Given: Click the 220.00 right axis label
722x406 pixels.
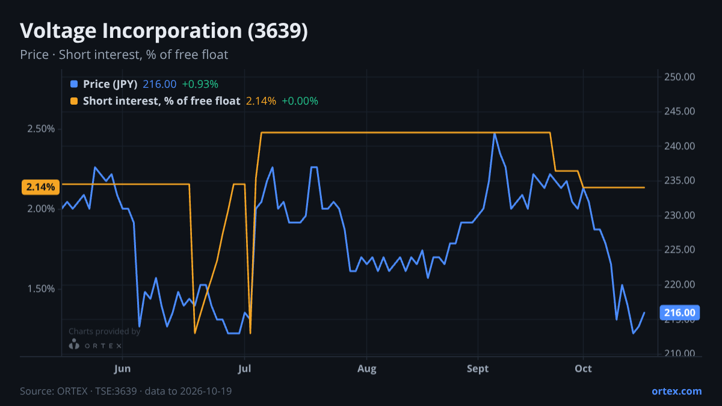Looking at the screenshot, I should pos(680,285).
